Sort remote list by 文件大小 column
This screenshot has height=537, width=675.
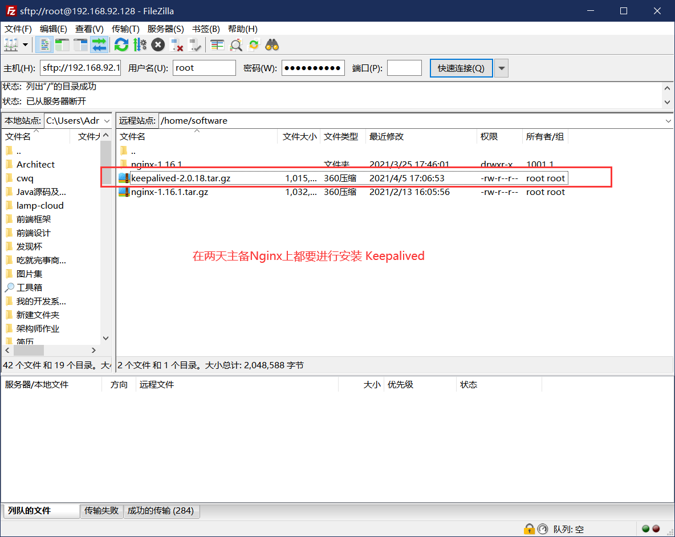[x=299, y=136]
